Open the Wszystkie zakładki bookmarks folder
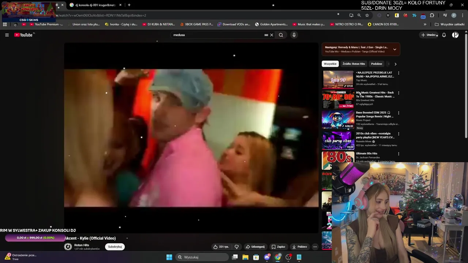Viewport: 468px width, 263px height. click(450, 24)
